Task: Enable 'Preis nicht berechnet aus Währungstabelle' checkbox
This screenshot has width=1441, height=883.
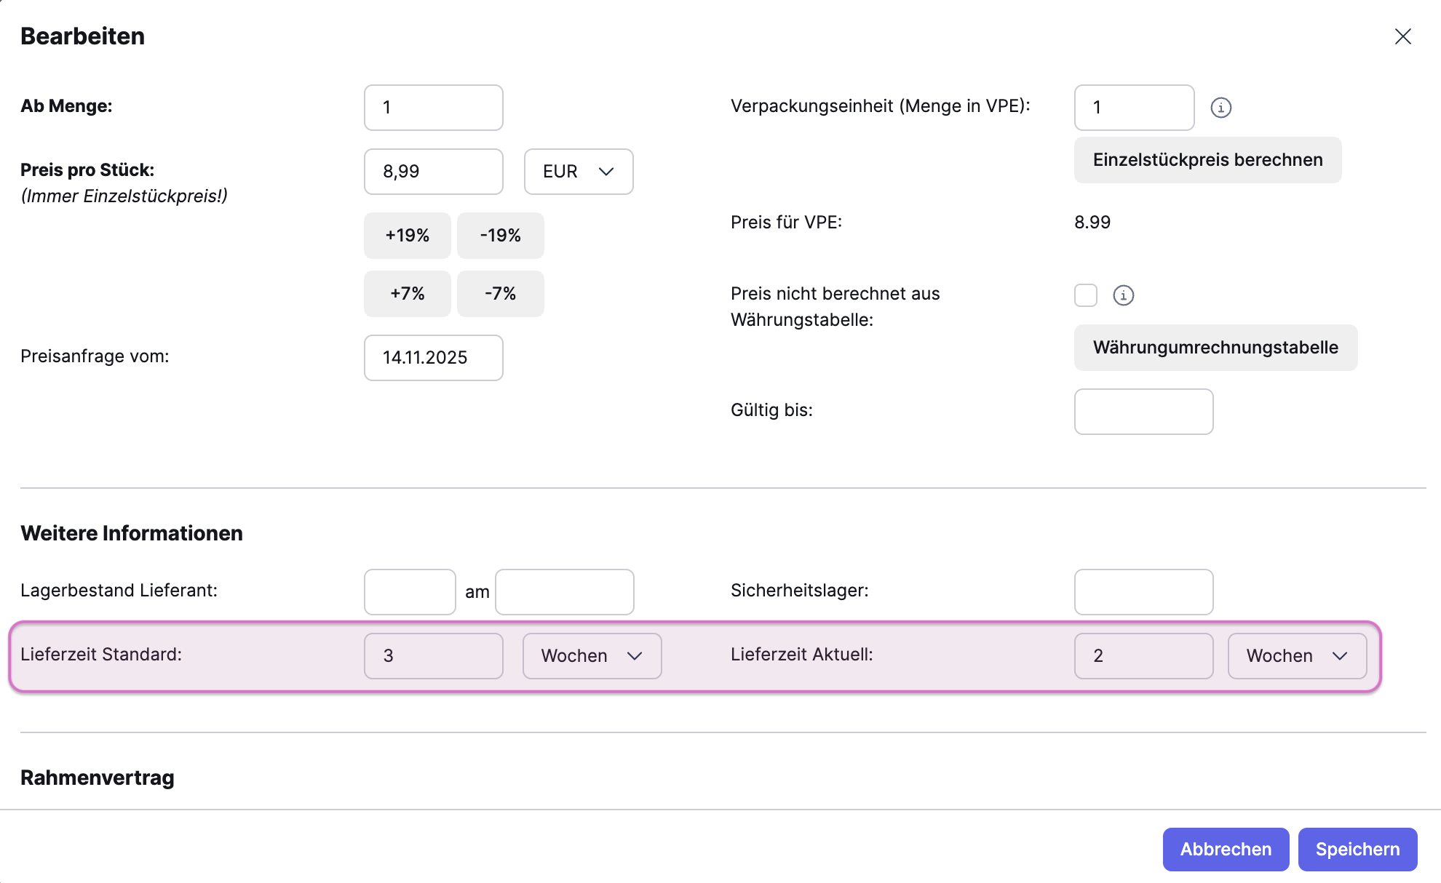Action: 1085,295
